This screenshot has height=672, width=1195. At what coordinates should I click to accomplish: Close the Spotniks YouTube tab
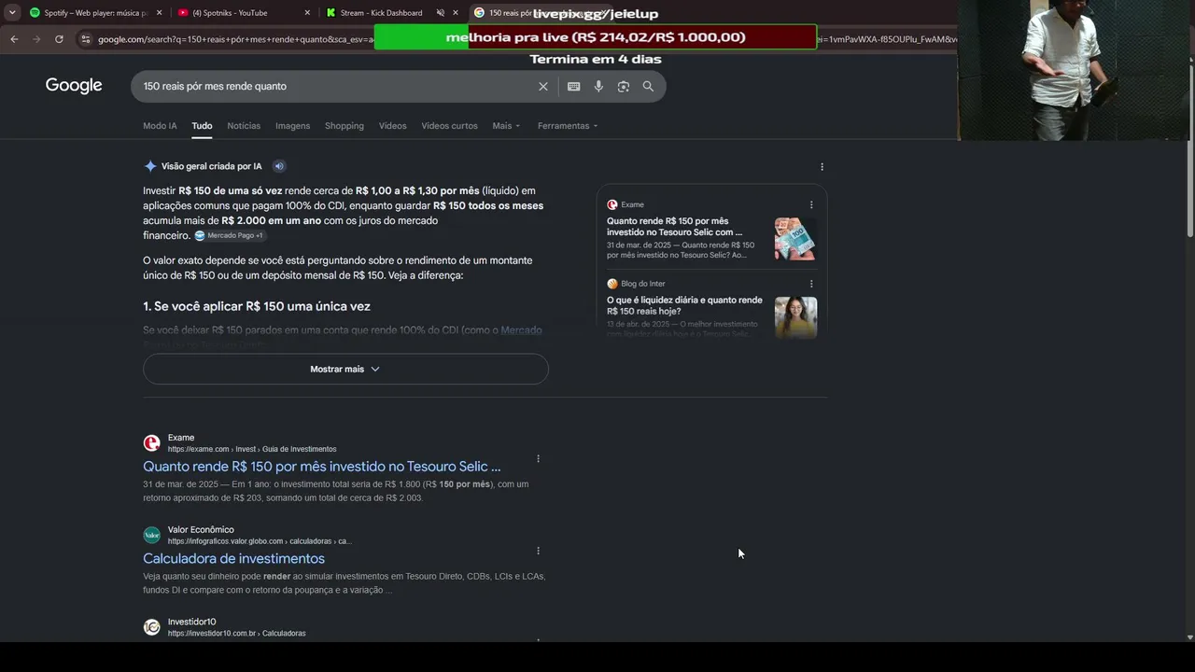point(306,13)
